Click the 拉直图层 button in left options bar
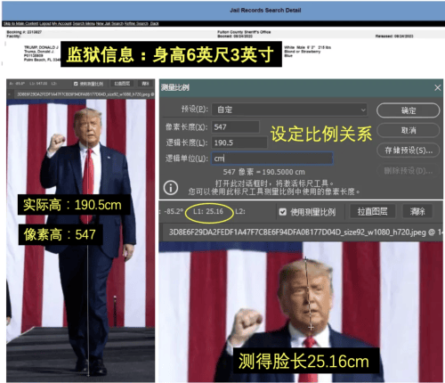Screen dimensions: 445x383 pos(122,84)
